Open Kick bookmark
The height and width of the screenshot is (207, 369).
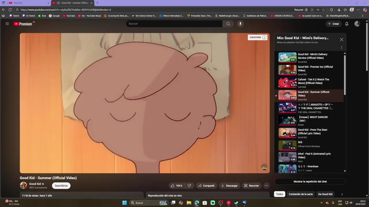pyautogui.click(x=42, y=16)
